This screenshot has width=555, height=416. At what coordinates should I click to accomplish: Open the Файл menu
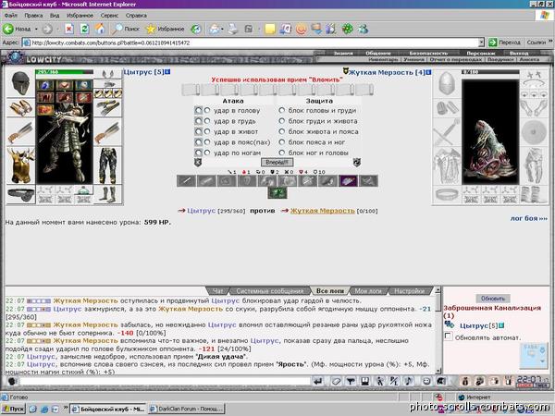(x=11, y=16)
